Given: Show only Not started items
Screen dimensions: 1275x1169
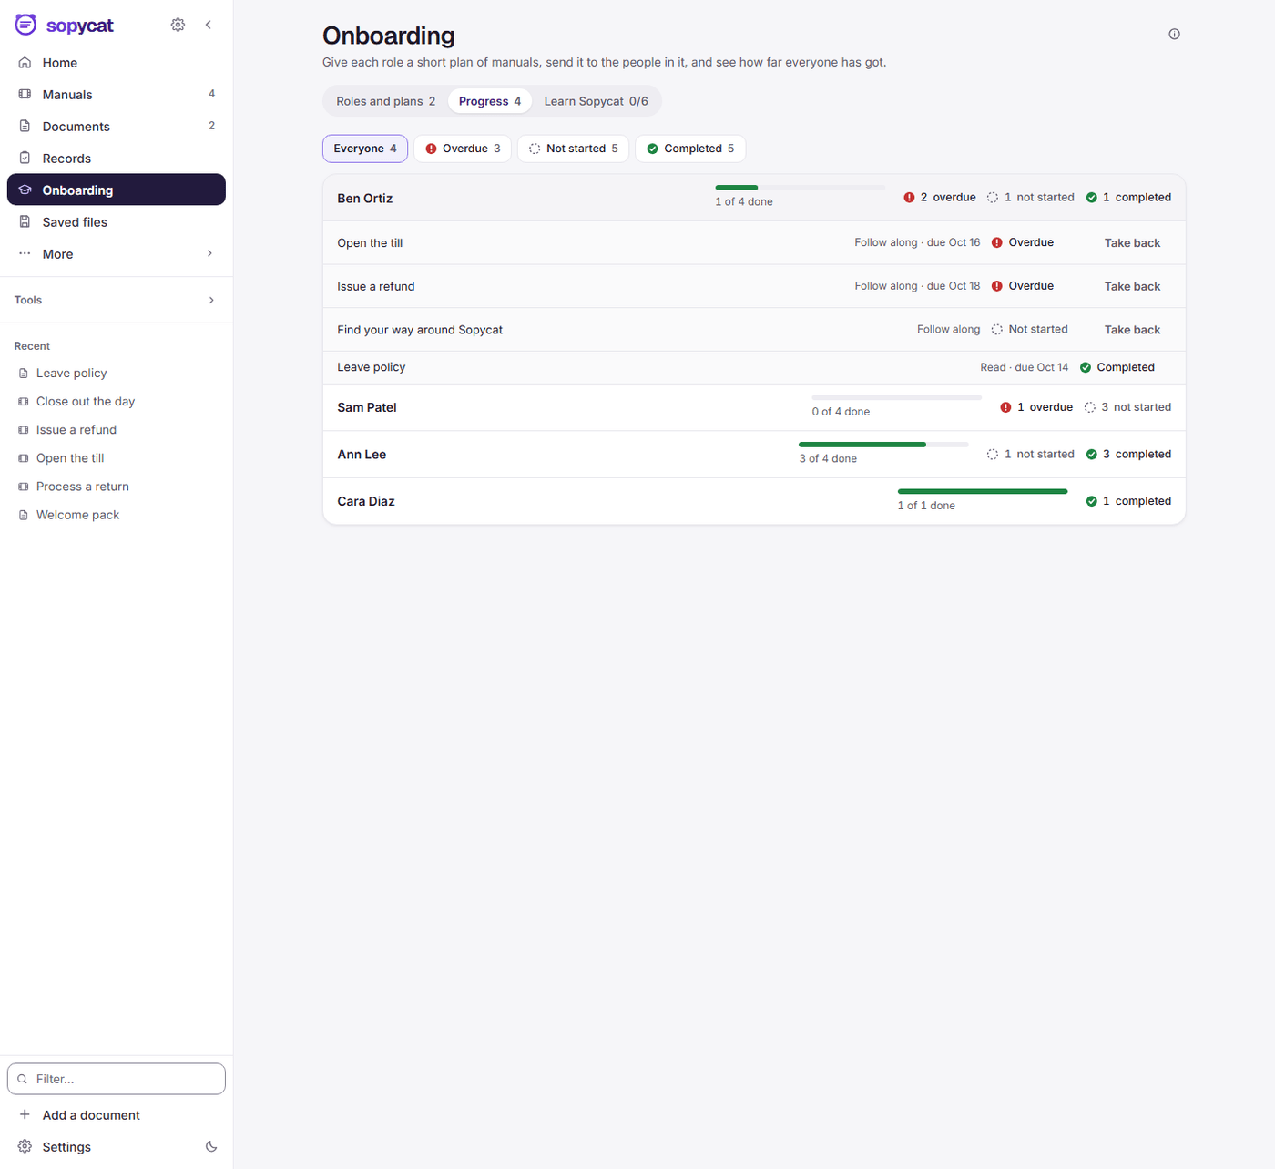Looking at the screenshot, I should tap(573, 149).
